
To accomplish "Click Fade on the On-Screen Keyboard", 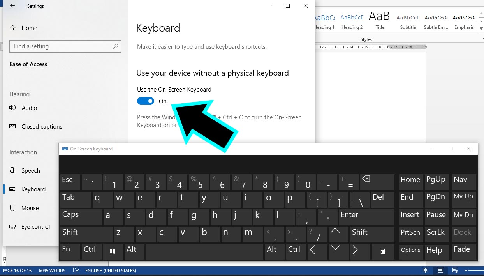I will tap(464, 252).
